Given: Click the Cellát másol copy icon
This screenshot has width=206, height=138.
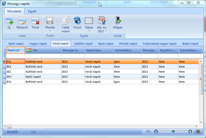Looking at the screenshot, I should coord(65,20).
